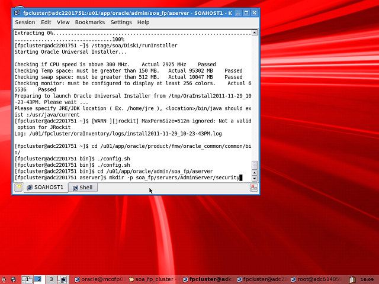
Task: Switch to the Shell tab
Action: click(82, 188)
